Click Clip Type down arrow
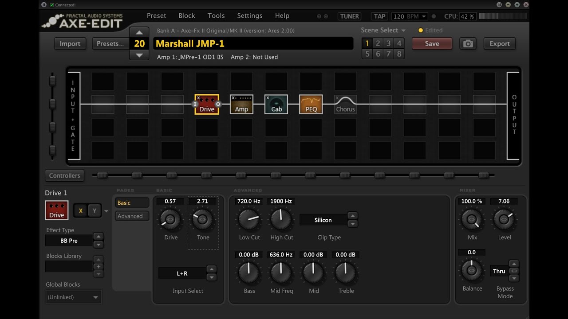 (x=352, y=224)
